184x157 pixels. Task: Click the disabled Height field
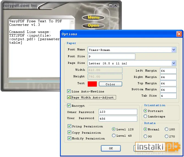pos(105,76)
